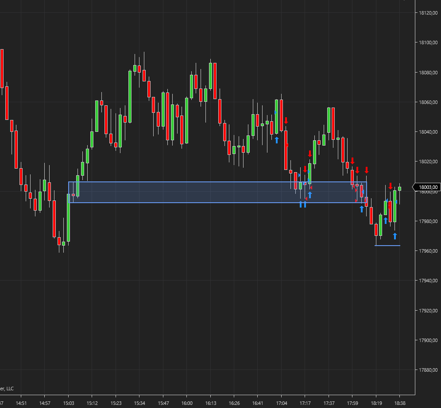Click the 17:59 time axis label
This screenshot has width=441, height=408.
[352, 403]
